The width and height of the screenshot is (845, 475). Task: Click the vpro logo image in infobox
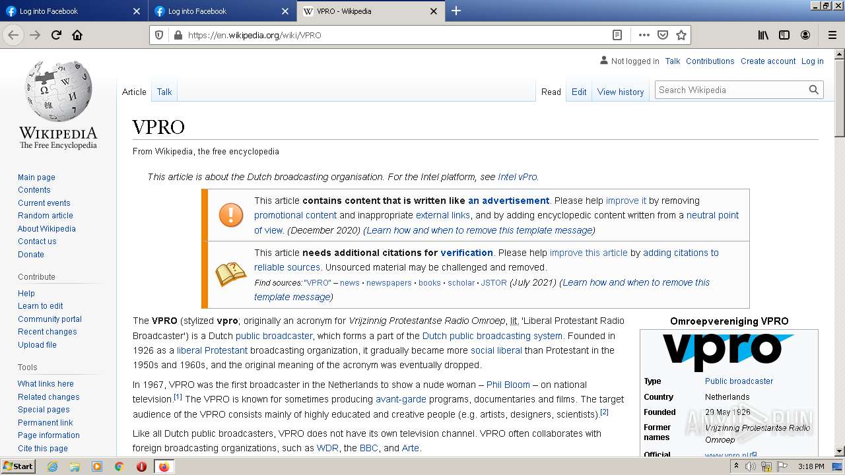pos(728,352)
